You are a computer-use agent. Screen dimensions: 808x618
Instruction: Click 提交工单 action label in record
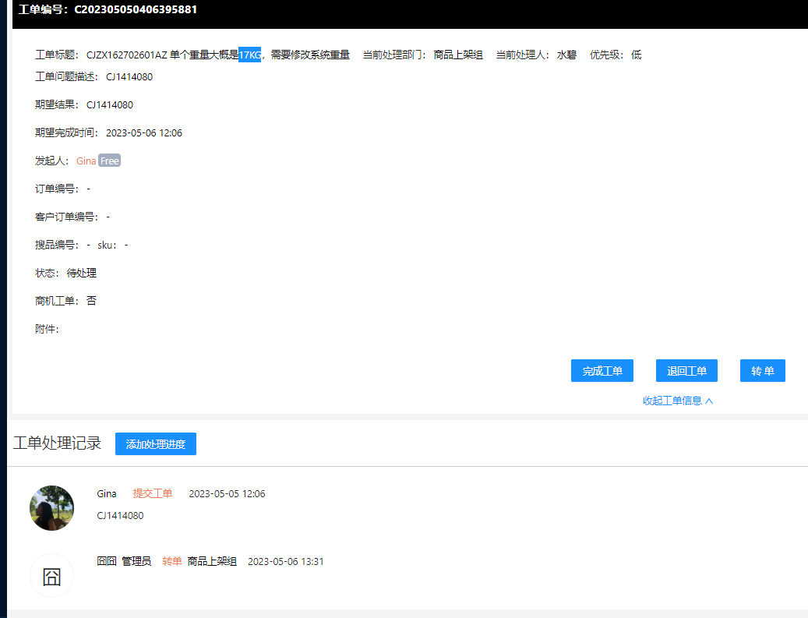point(153,493)
